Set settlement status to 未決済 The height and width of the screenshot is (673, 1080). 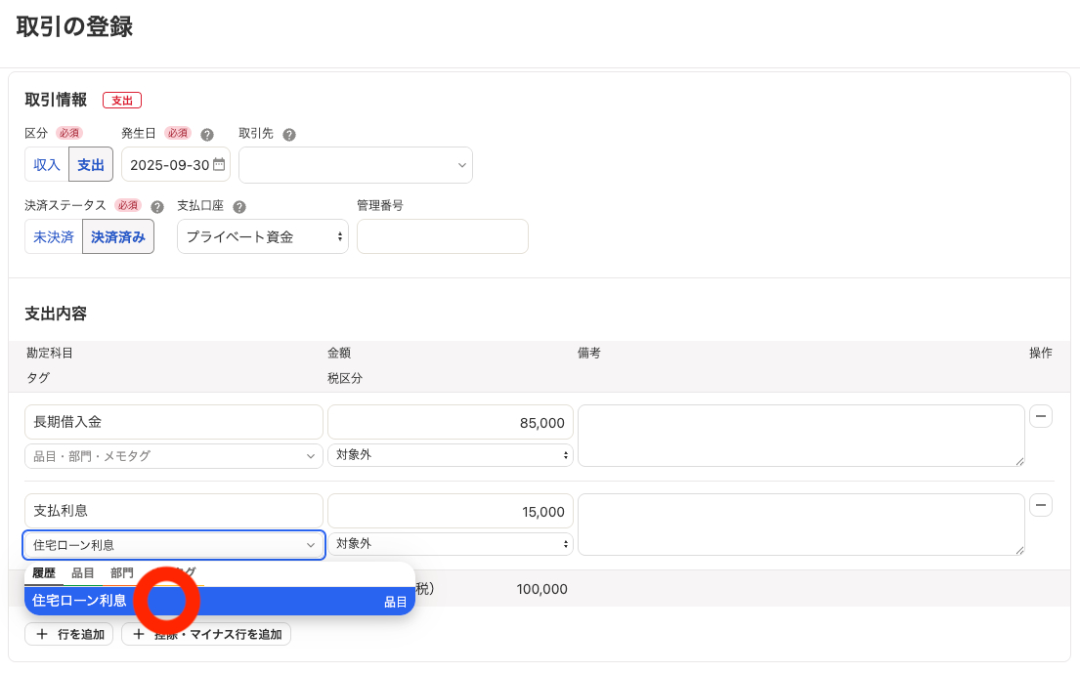(54, 237)
